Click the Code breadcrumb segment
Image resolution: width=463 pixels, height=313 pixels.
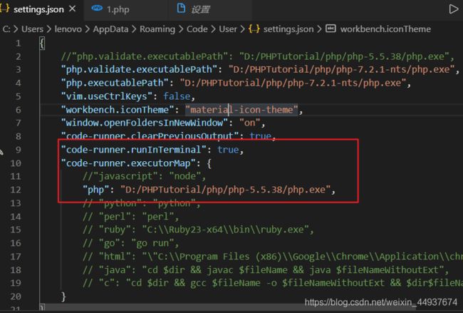197,29
